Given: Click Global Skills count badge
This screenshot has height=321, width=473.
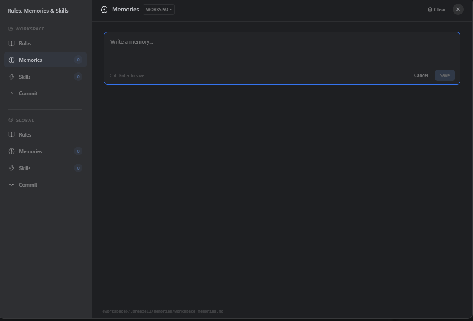Looking at the screenshot, I should click(78, 168).
